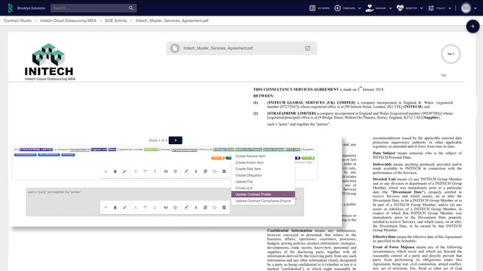Click the orange Address tag

click(x=218, y=158)
